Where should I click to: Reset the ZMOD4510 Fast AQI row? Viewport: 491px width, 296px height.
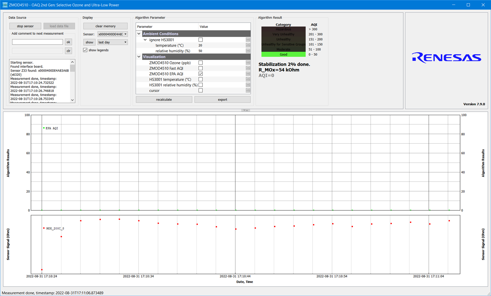tap(248, 68)
